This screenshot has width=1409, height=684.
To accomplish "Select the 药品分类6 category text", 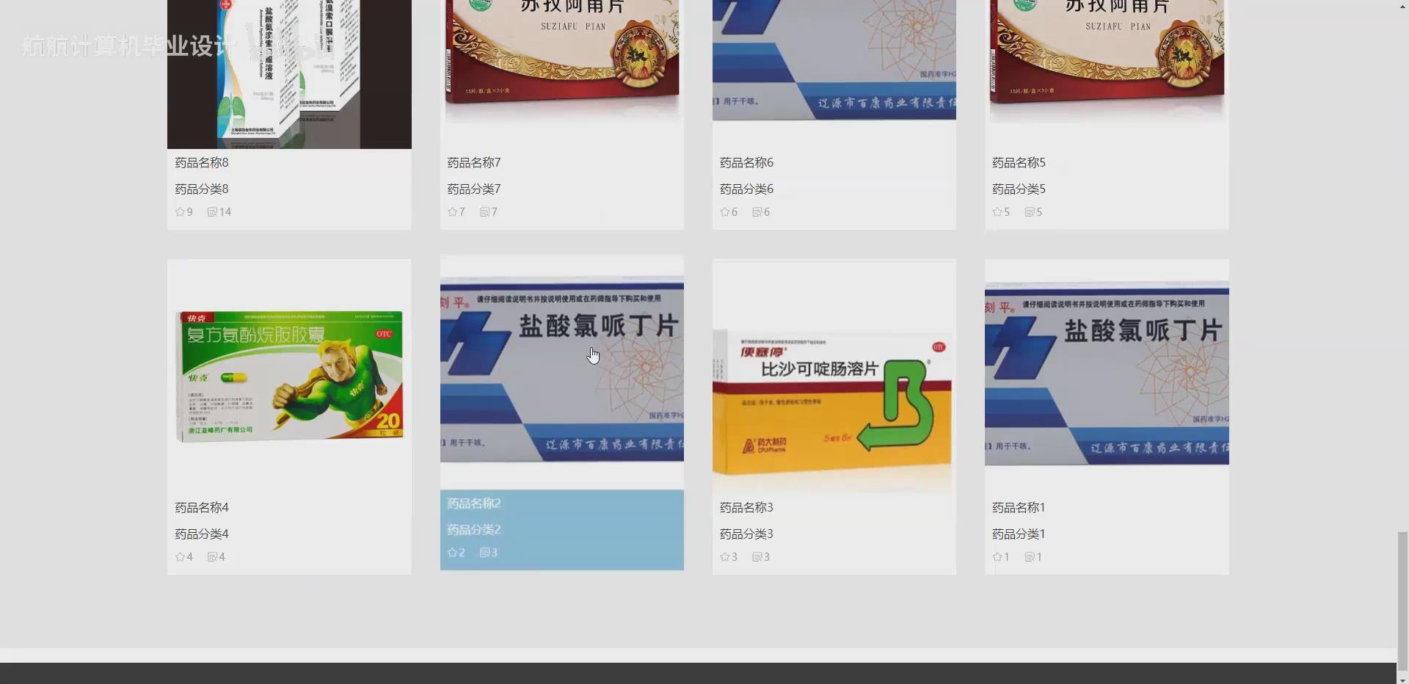I will (746, 189).
